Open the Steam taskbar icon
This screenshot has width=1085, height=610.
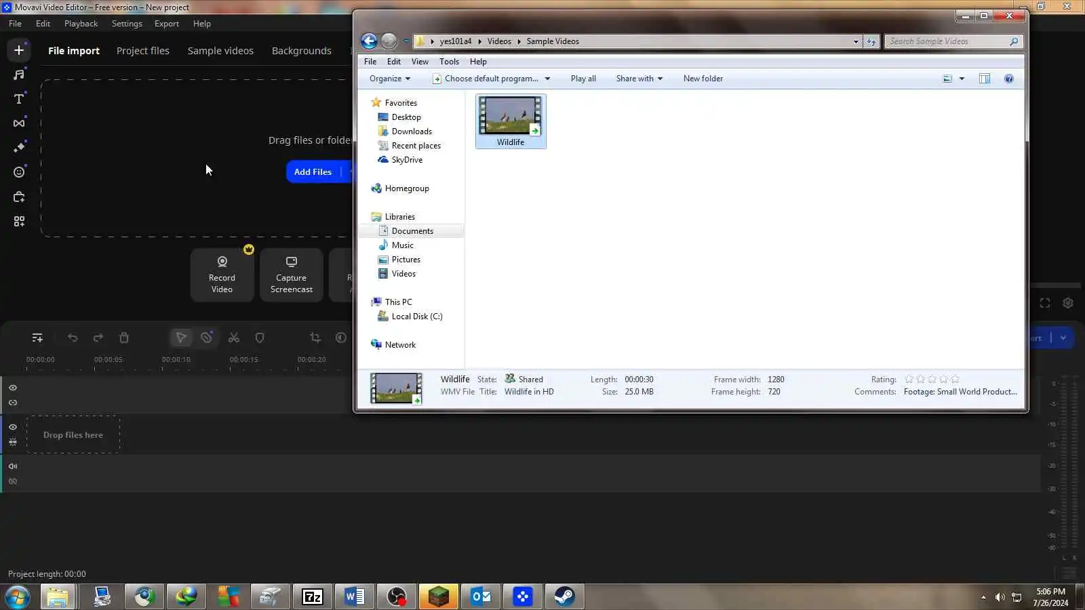click(564, 596)
